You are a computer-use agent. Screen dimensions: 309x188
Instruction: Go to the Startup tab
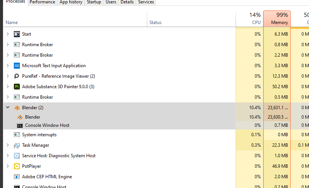coord(94,2)
